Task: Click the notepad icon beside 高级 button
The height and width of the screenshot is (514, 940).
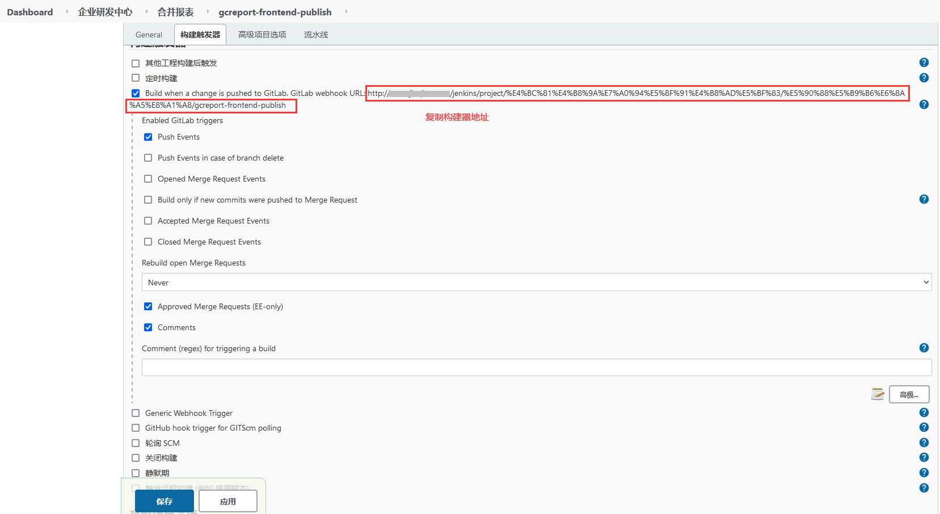Action: (878, 394)
